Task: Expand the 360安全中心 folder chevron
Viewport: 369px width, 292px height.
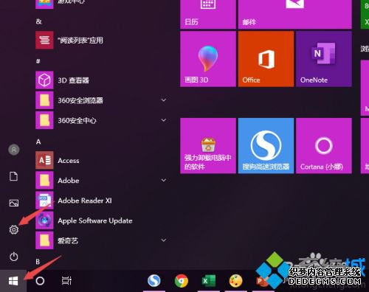Action: coord(164,120)
